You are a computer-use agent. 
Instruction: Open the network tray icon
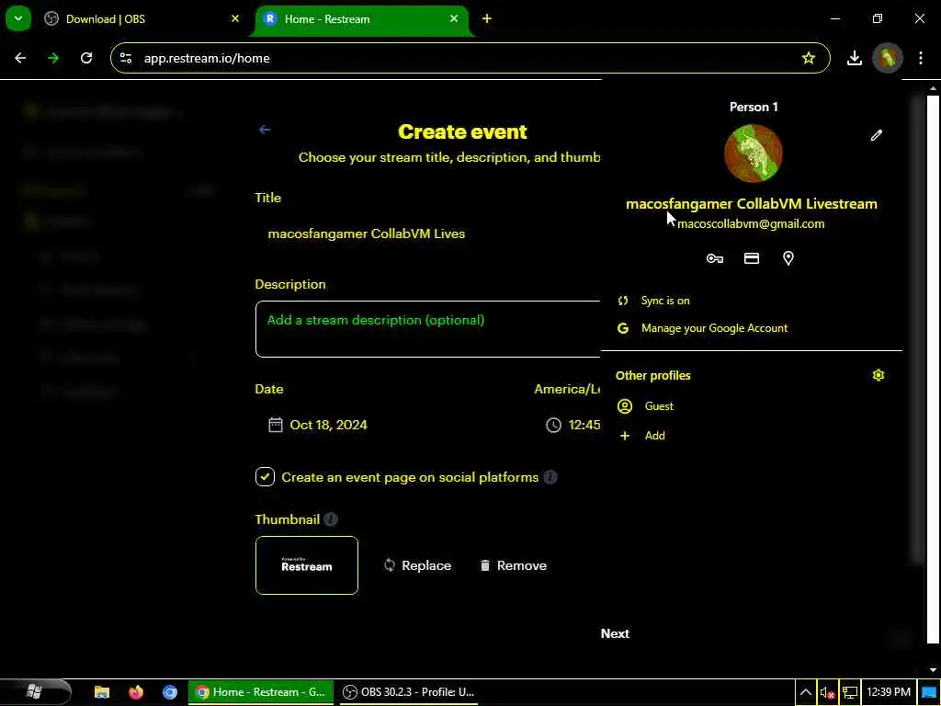850,692
